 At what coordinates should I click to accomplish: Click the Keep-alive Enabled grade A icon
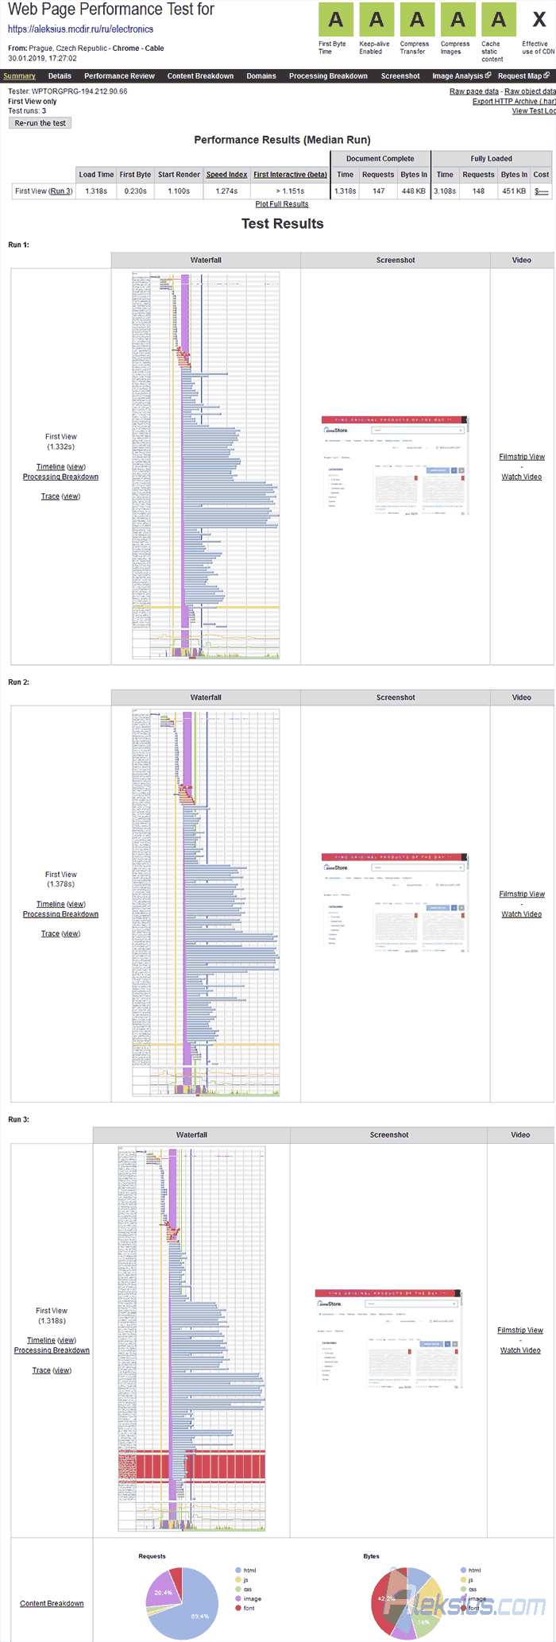376,20
